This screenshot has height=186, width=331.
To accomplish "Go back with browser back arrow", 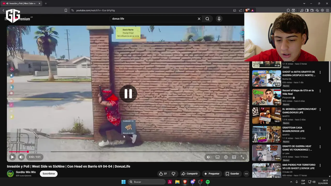I will click(x=3, y=10).
